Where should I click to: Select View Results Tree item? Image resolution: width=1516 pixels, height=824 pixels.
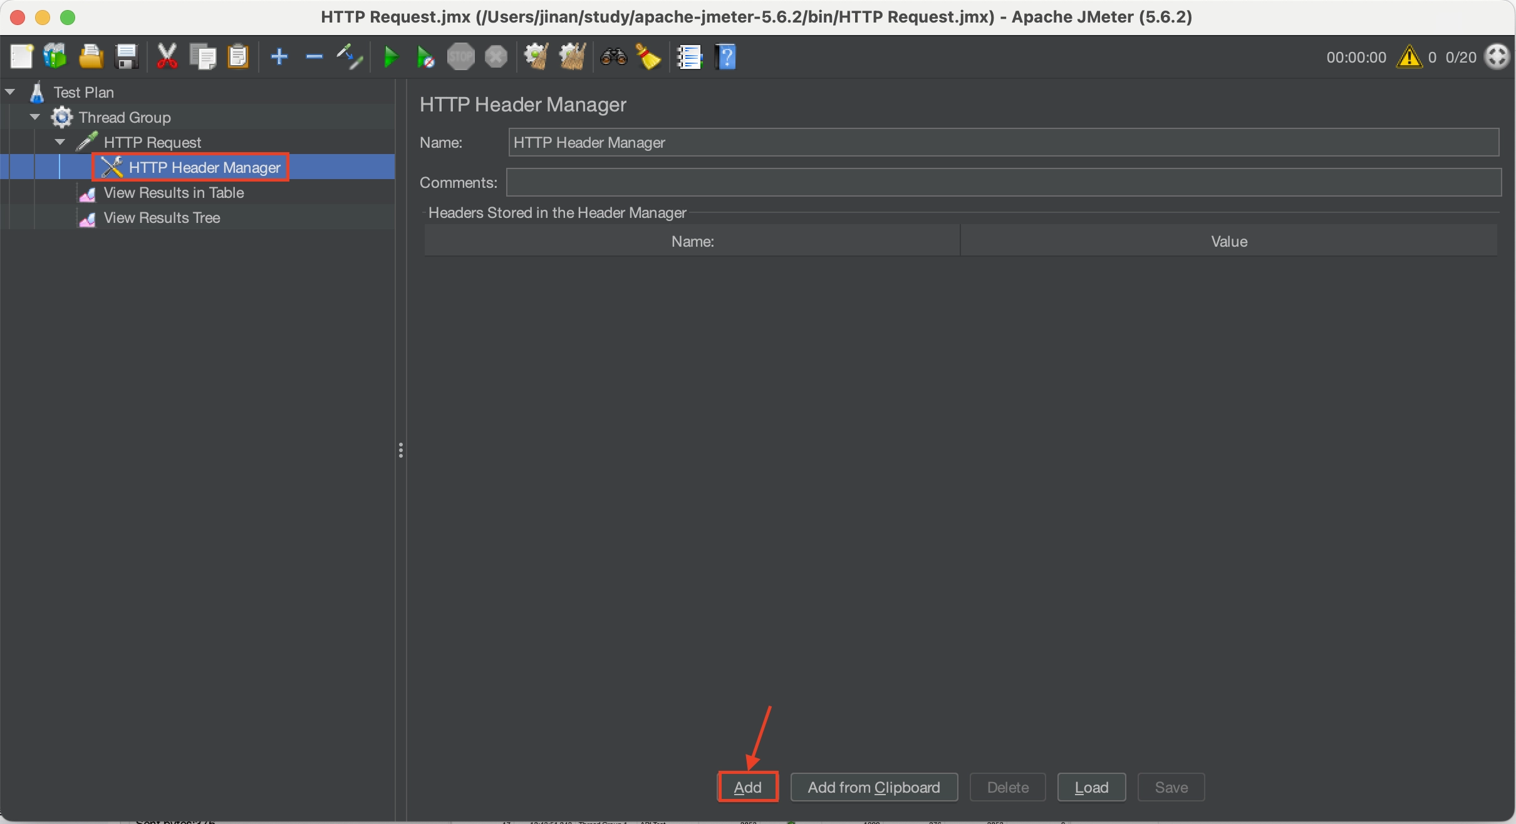point(162,218)
